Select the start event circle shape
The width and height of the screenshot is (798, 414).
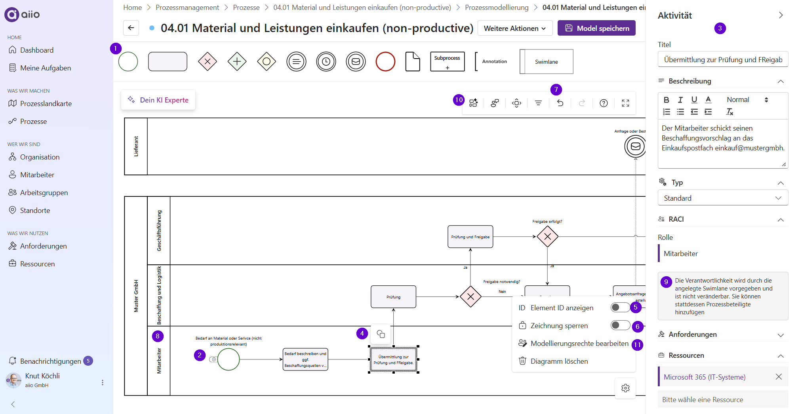coord(128,62)
